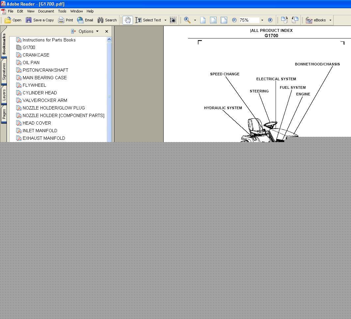Screen dimensions: 351x319
Task: Open zoom percentage dropdown arrow
Action: click(262, 20)
